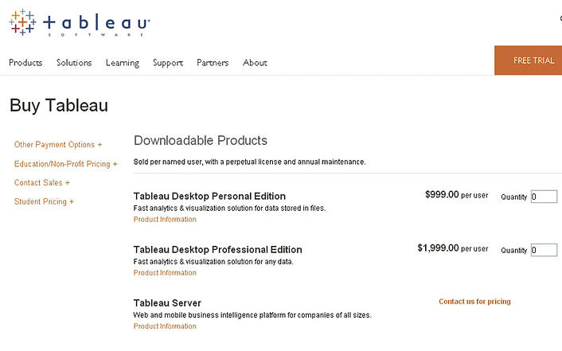Click the Tableau Software logo

point(80,22)
